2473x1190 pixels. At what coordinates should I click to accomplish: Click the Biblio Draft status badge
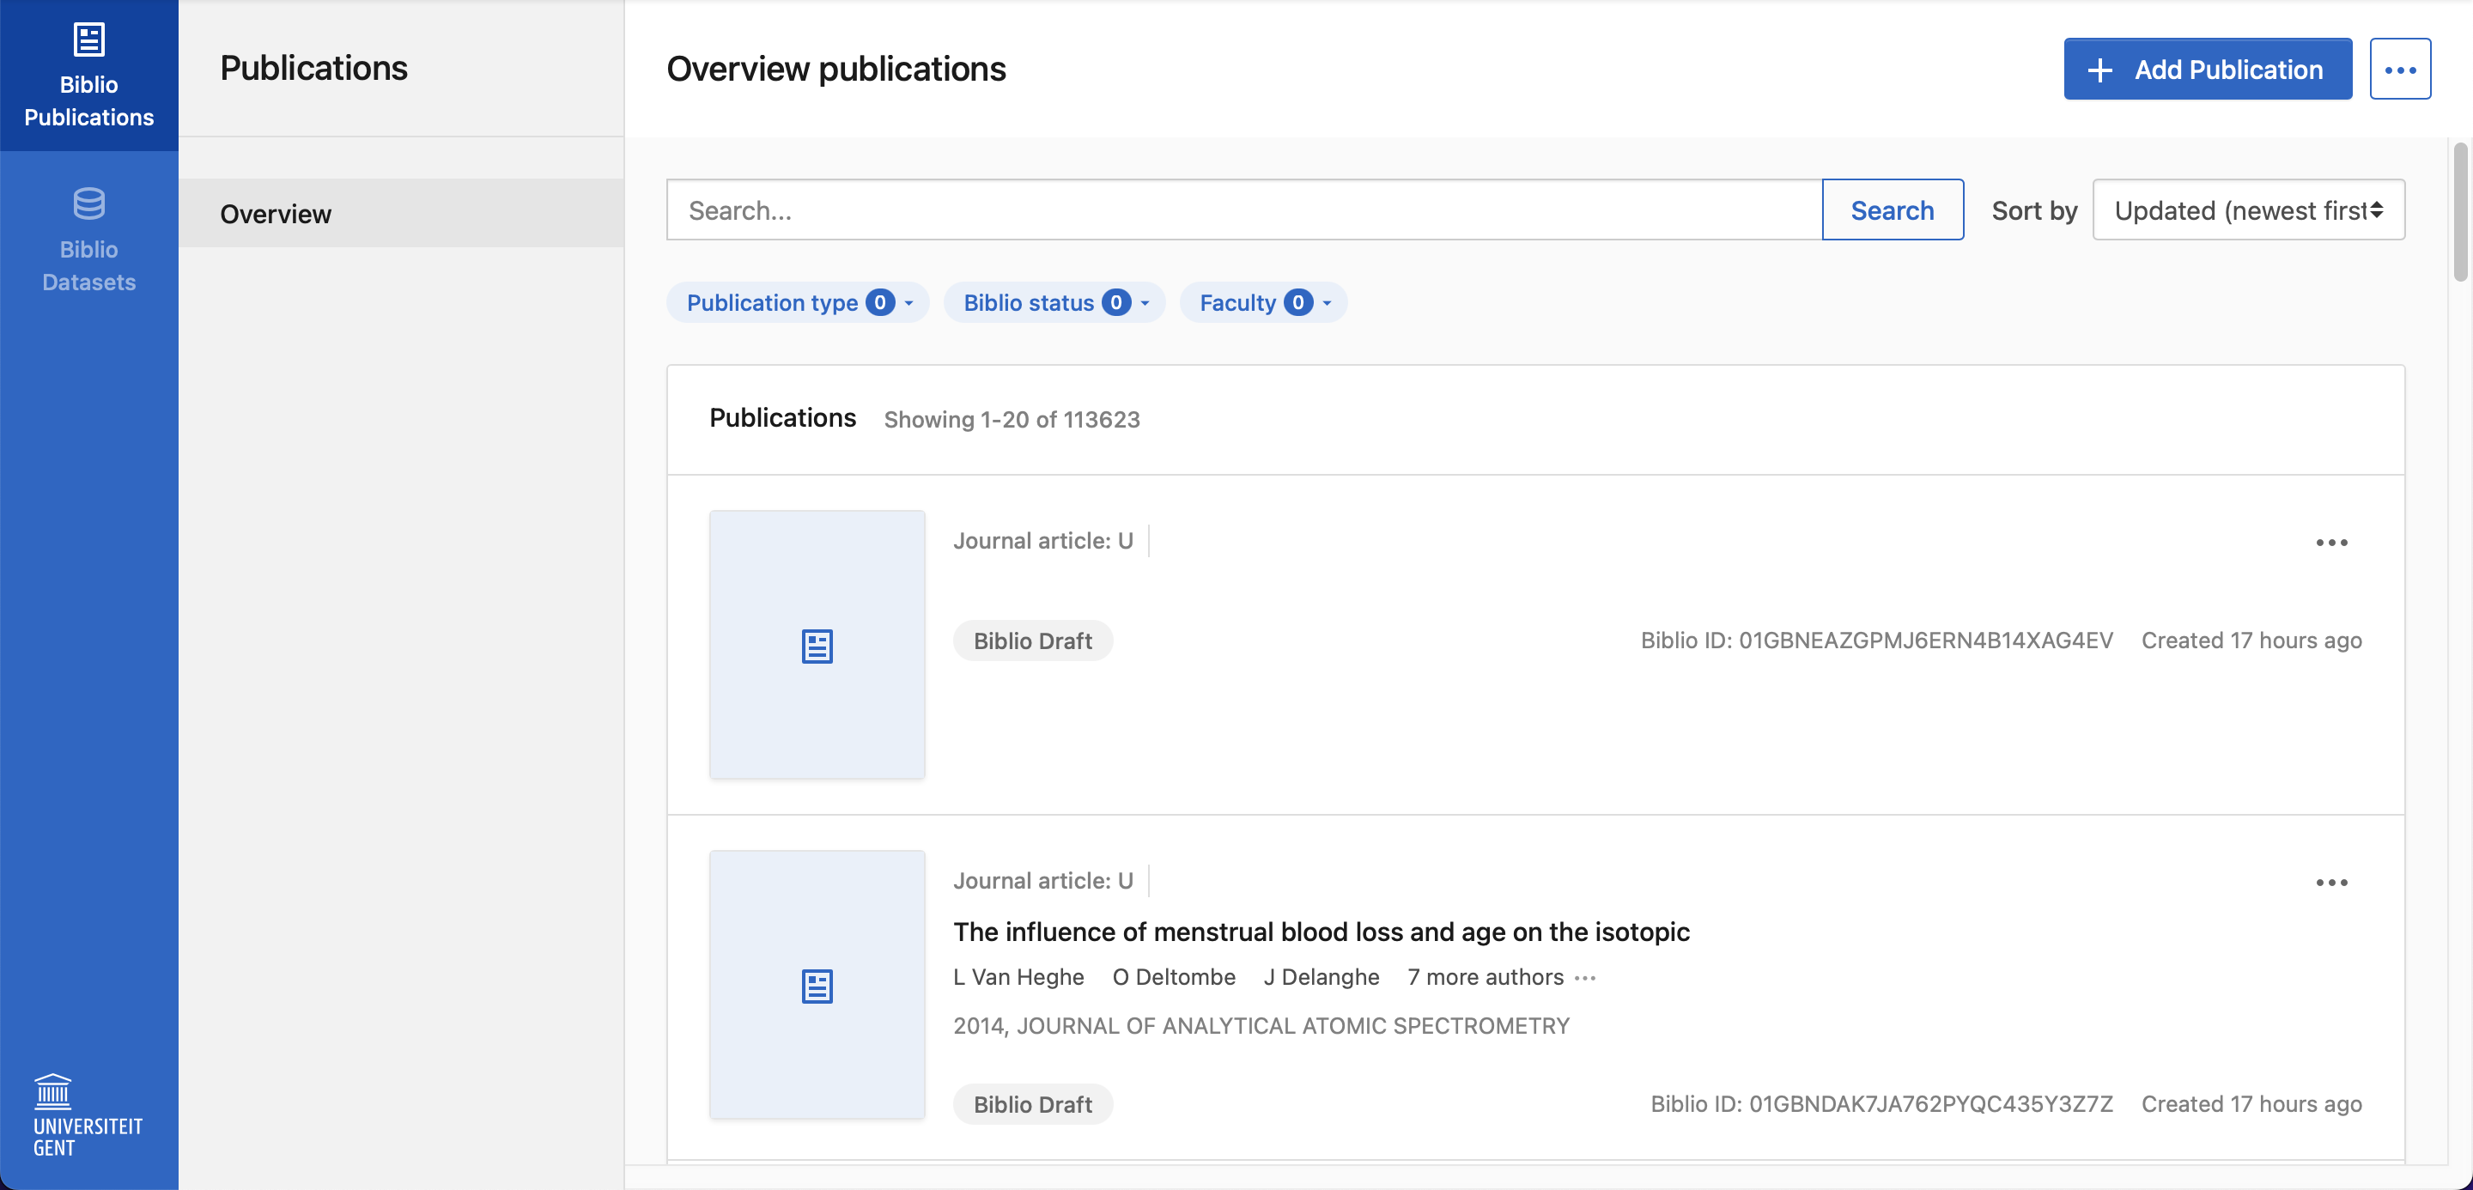[x=1032, y=641]
